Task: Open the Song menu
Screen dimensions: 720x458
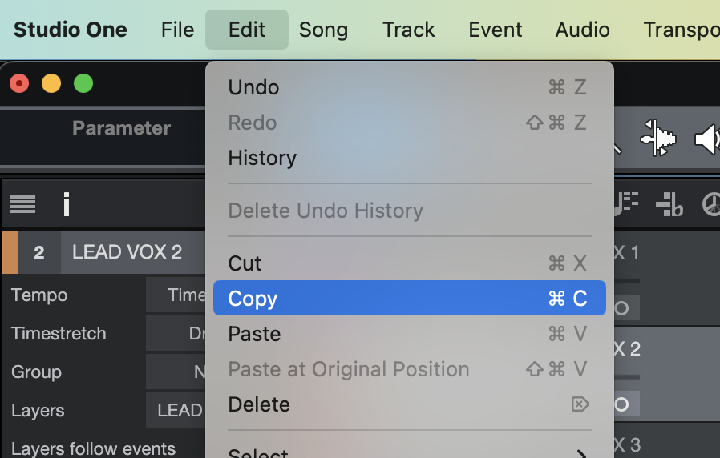Action: point(323,30)
